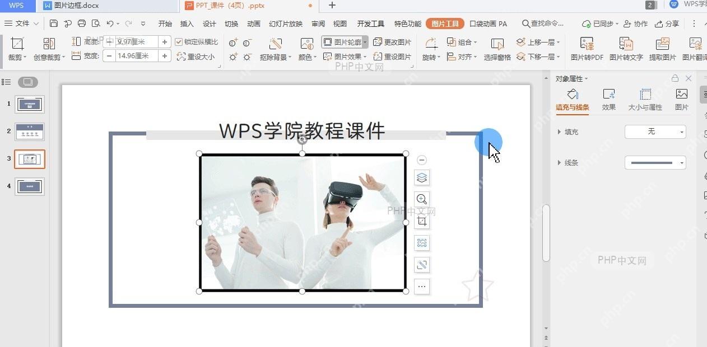Click the save icon in quick access toolbar
Viewport: 707px width, 347px height.
[x=54, y=24]
